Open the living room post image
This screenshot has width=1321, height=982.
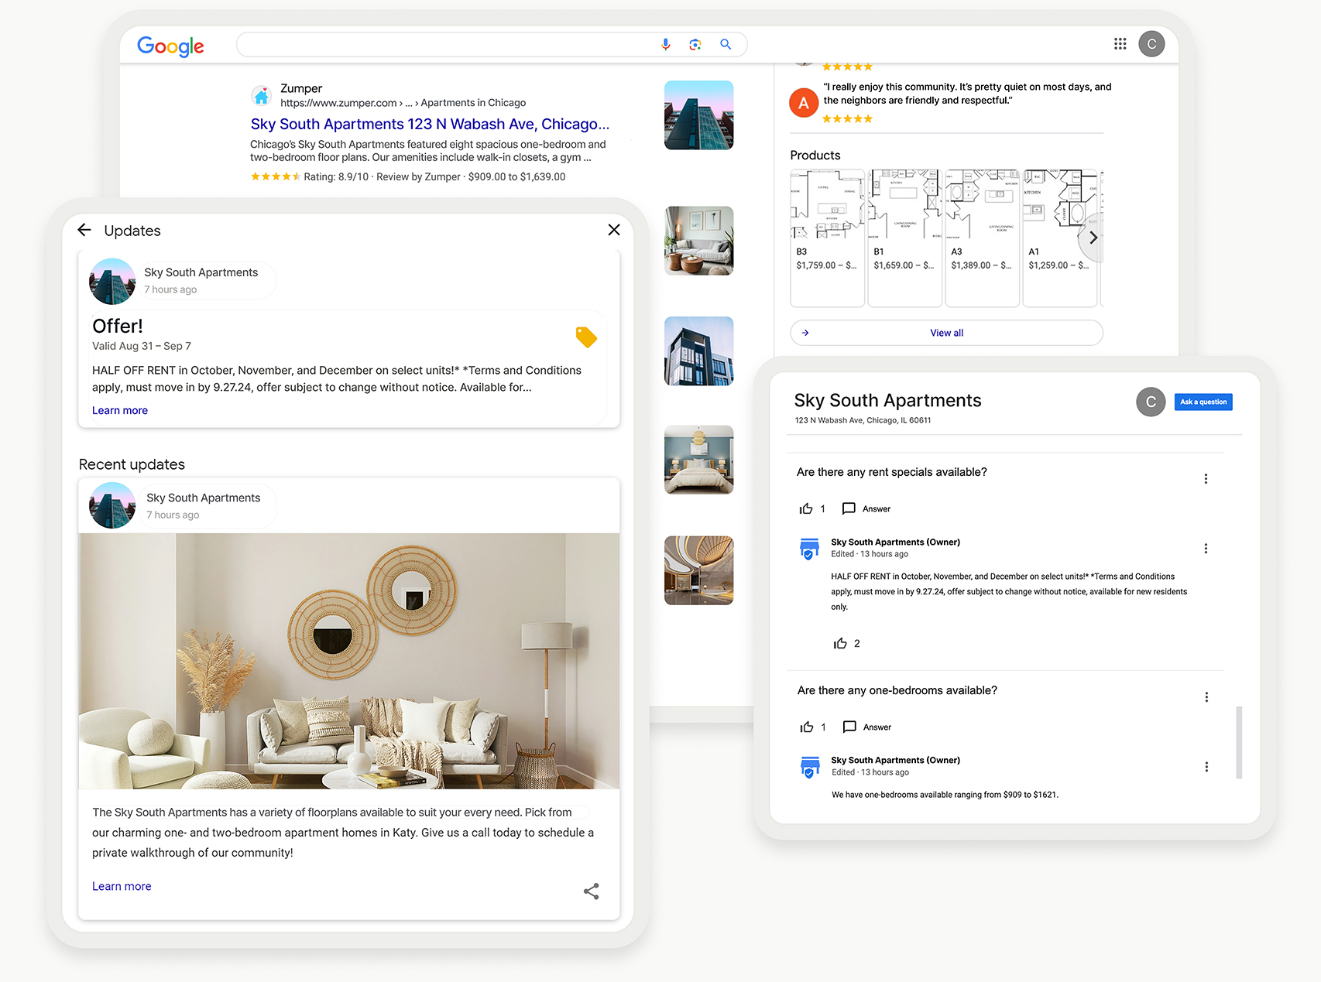[x=349, y=661]
